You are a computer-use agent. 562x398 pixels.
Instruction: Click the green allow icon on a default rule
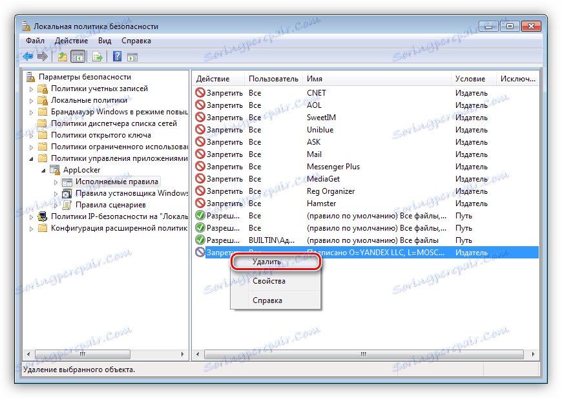coord(200,215)
